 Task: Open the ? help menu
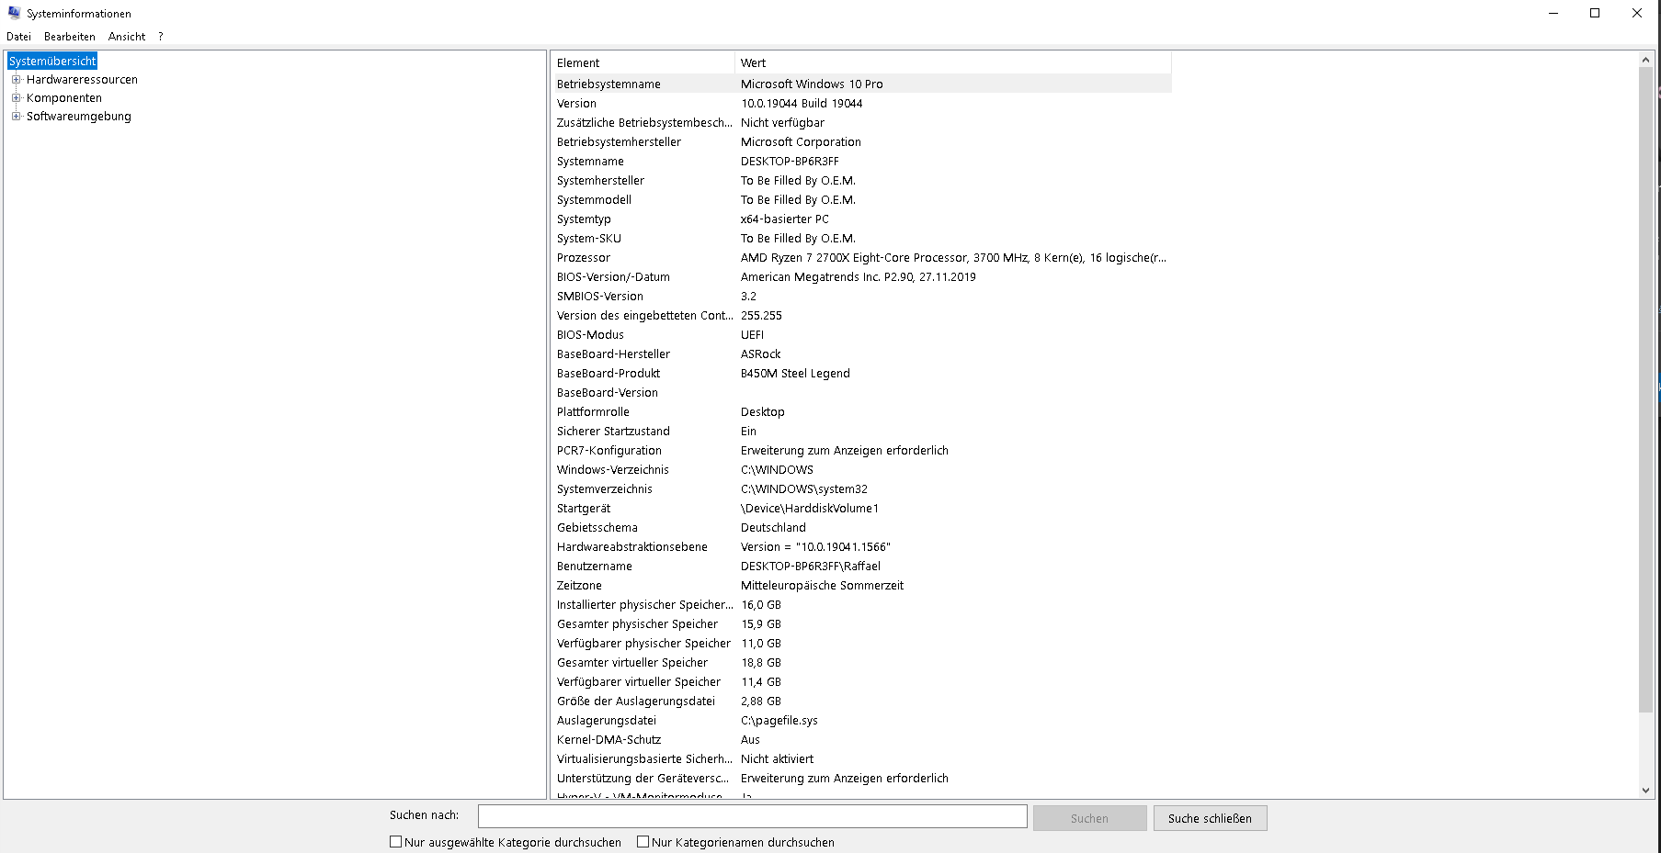(161, 37)
